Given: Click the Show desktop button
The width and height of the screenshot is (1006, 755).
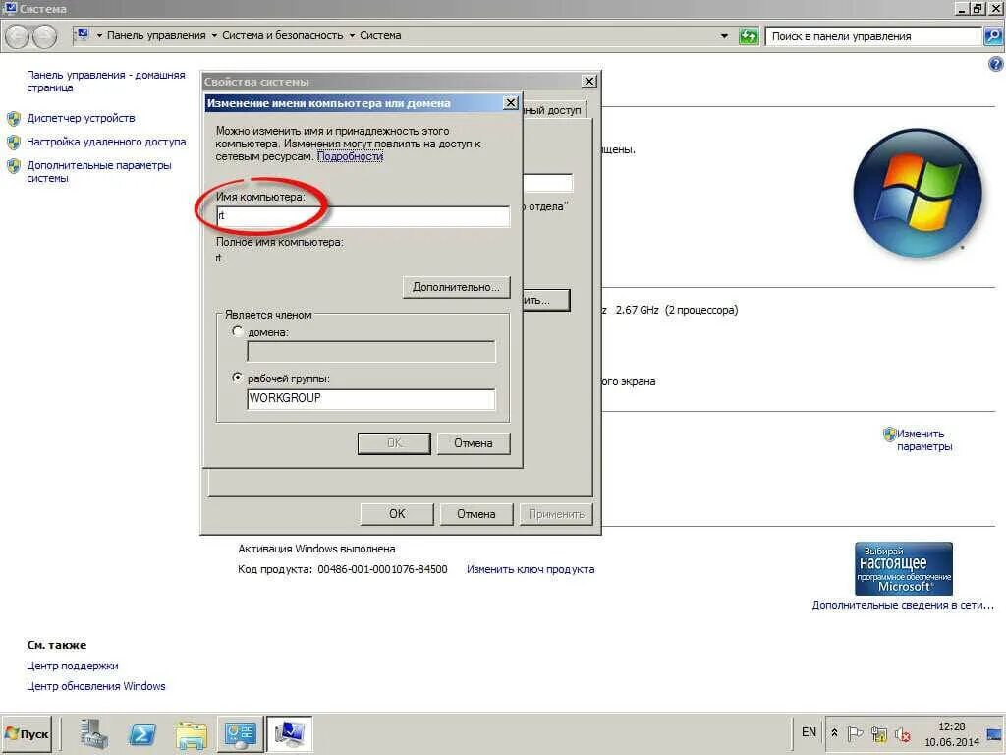Looking at the screenshot, I should coord(994,735).
